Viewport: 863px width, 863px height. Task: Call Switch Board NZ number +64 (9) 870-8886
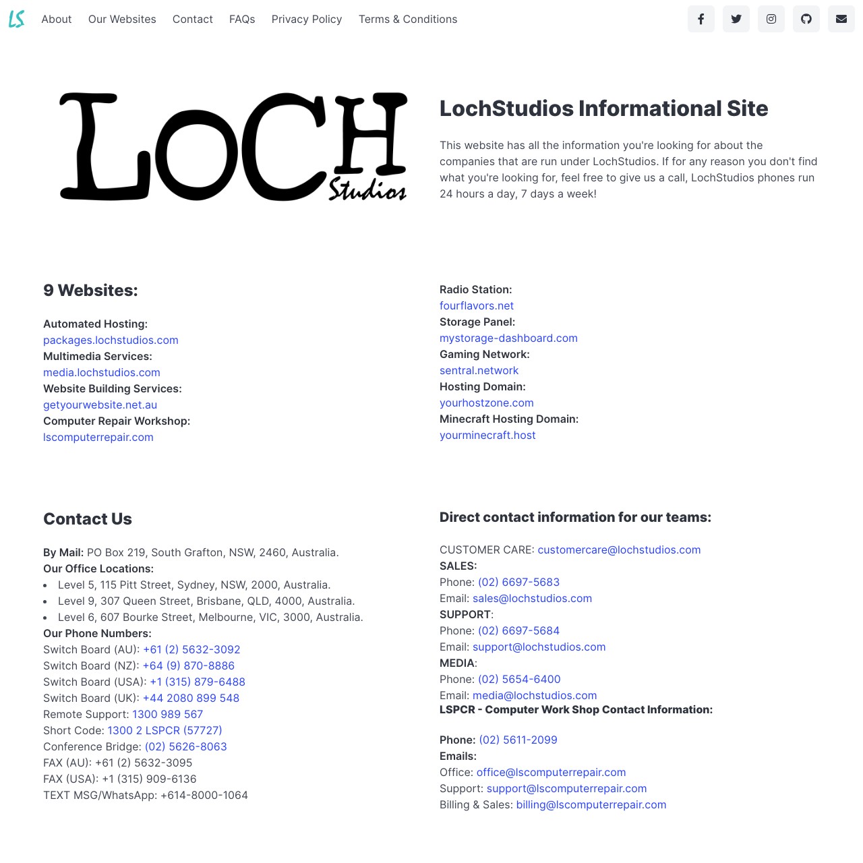[189, 665]
